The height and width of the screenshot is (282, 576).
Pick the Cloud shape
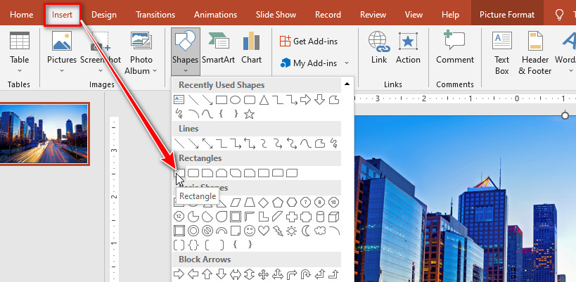(x=320, y=231)
